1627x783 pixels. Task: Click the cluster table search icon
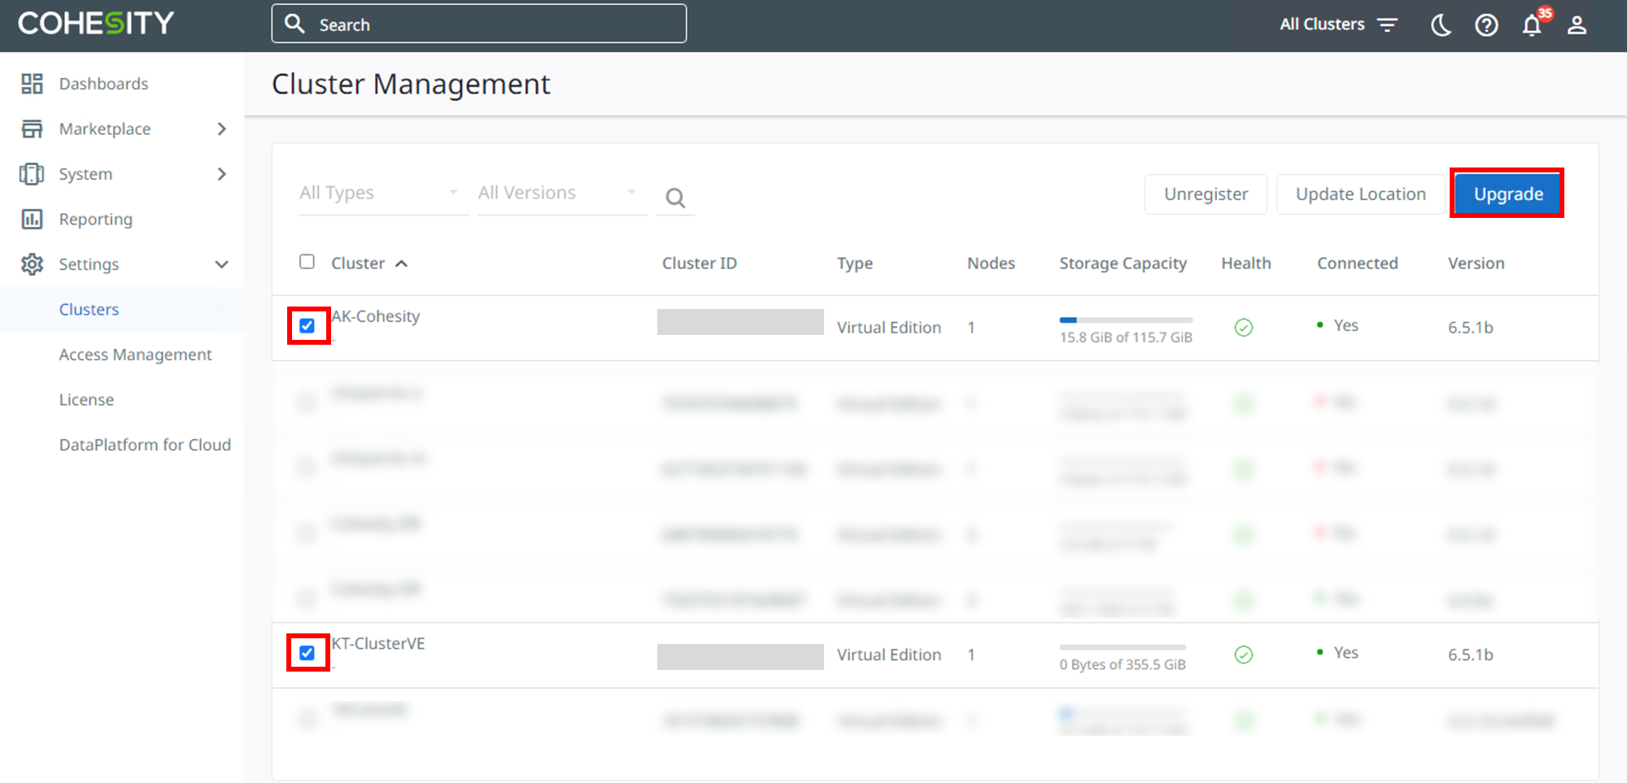(x=675, y=198)
